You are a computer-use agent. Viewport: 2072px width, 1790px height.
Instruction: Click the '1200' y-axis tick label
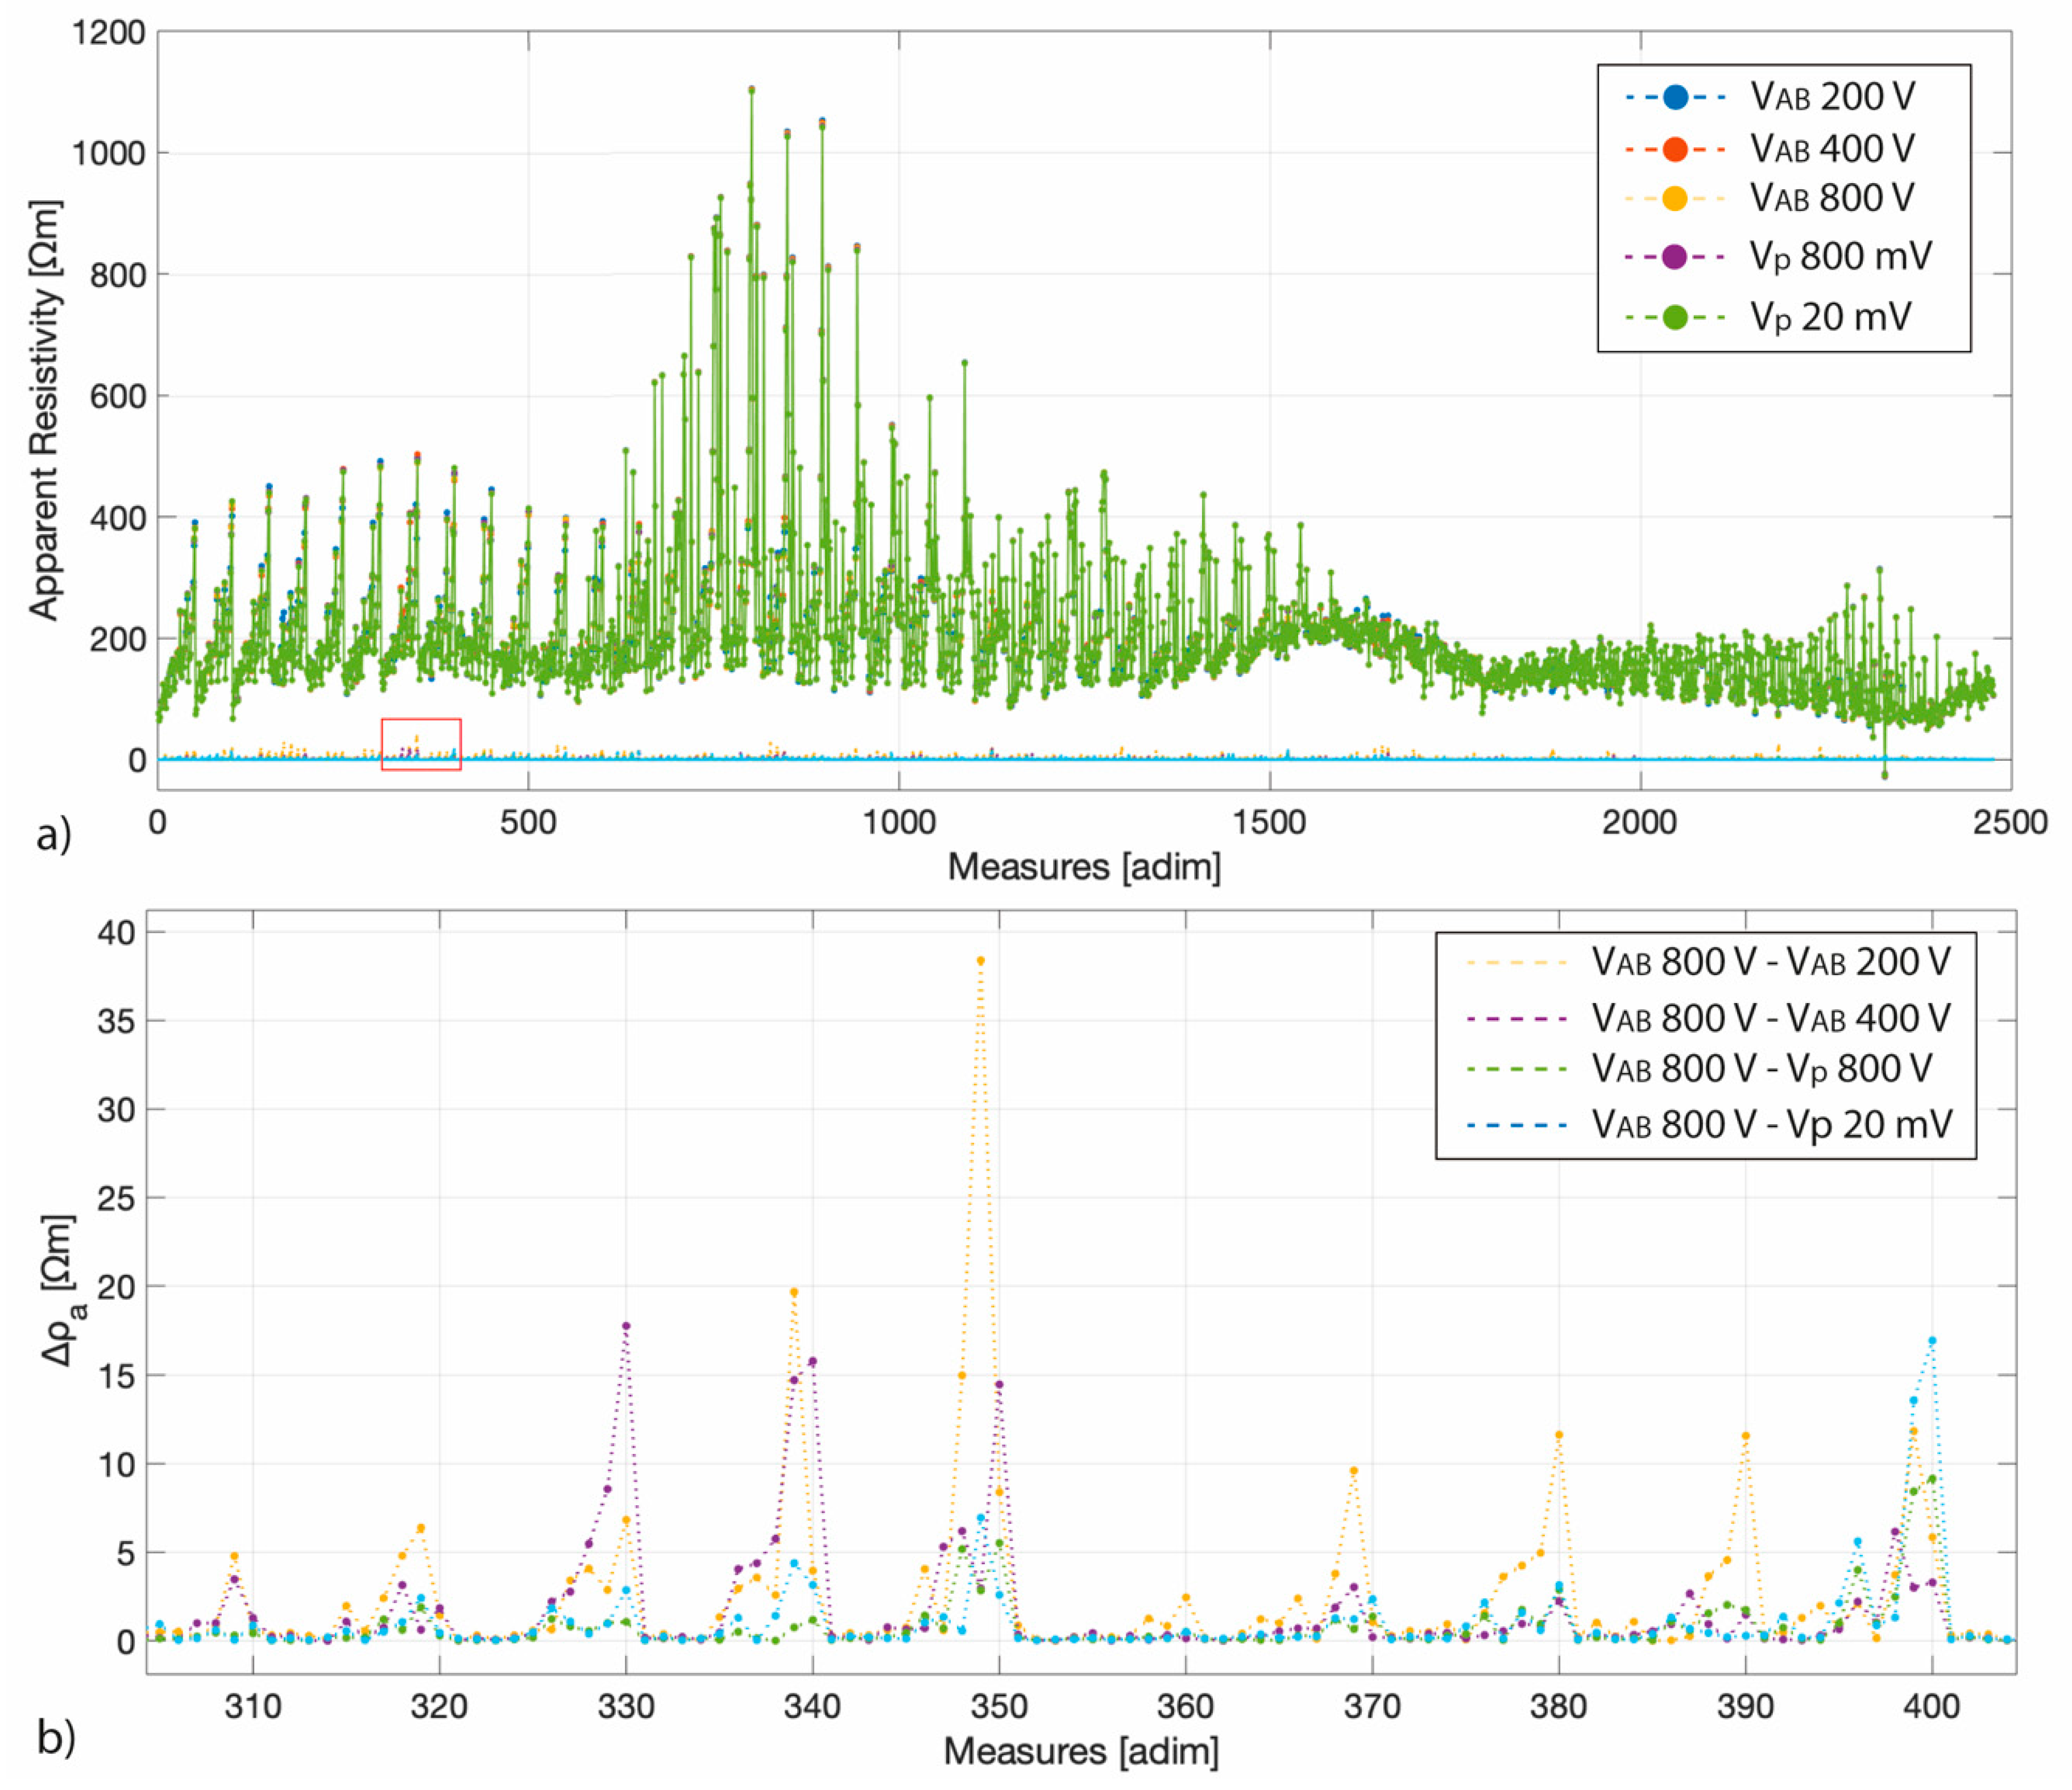point(108,33)
